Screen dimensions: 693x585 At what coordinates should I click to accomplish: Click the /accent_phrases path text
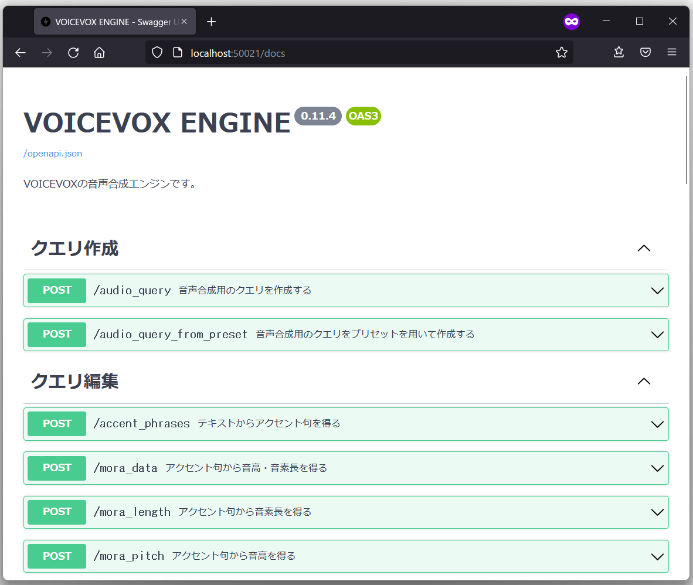click(141, 424)
